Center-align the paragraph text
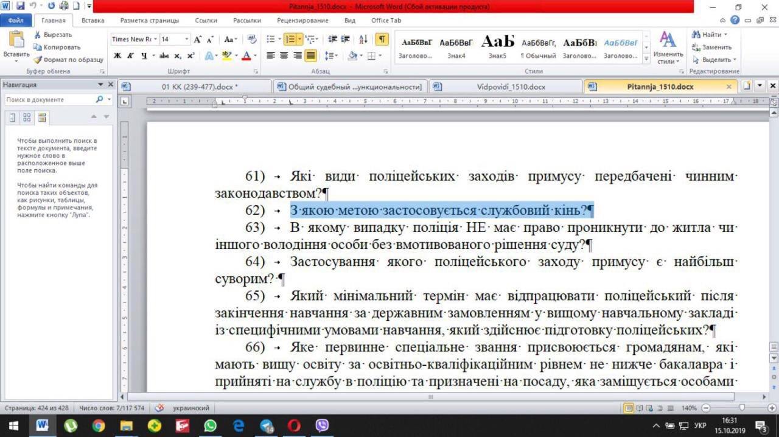 tap(284, 56)
